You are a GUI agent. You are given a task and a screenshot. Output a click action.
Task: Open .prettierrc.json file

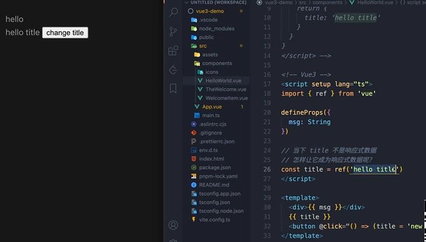[217, 141]
